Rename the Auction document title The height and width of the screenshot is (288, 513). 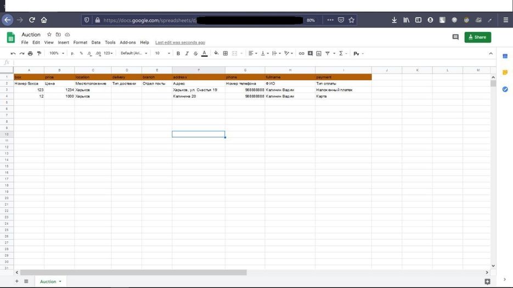(31, 35)
